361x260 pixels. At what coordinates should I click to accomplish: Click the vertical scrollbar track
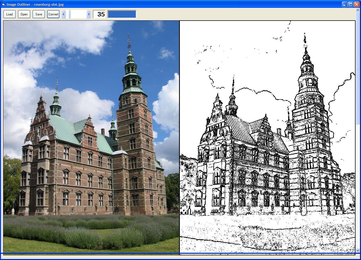[358, 156]
